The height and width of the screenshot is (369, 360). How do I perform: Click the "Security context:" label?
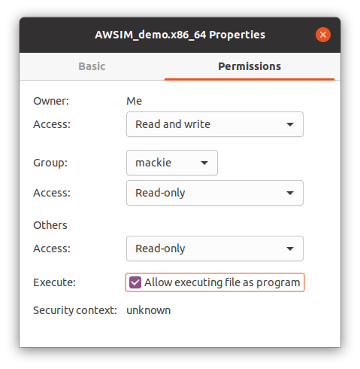point(75,310)
